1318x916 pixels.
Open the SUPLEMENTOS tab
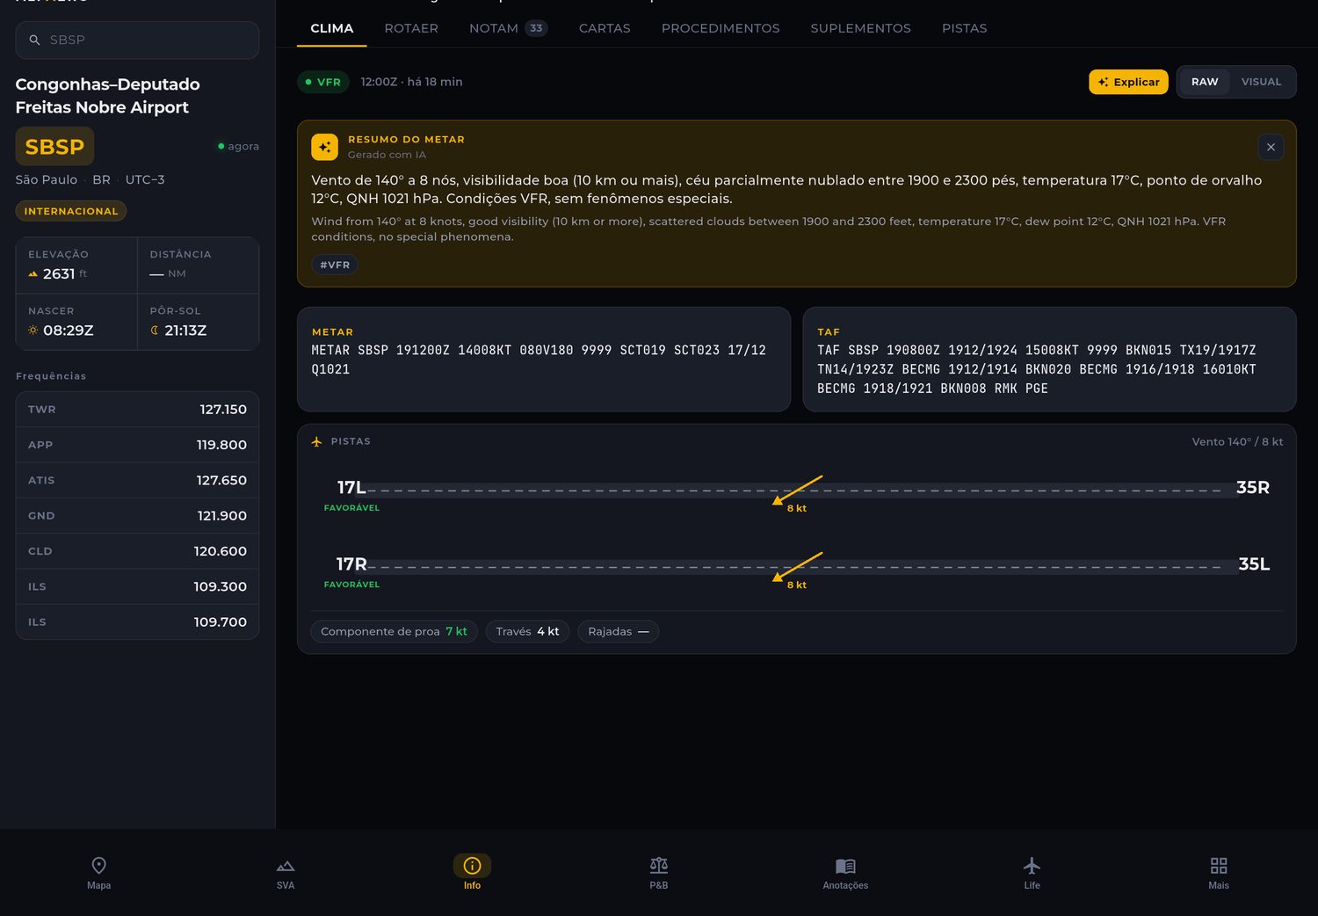[x=861, y=28]
